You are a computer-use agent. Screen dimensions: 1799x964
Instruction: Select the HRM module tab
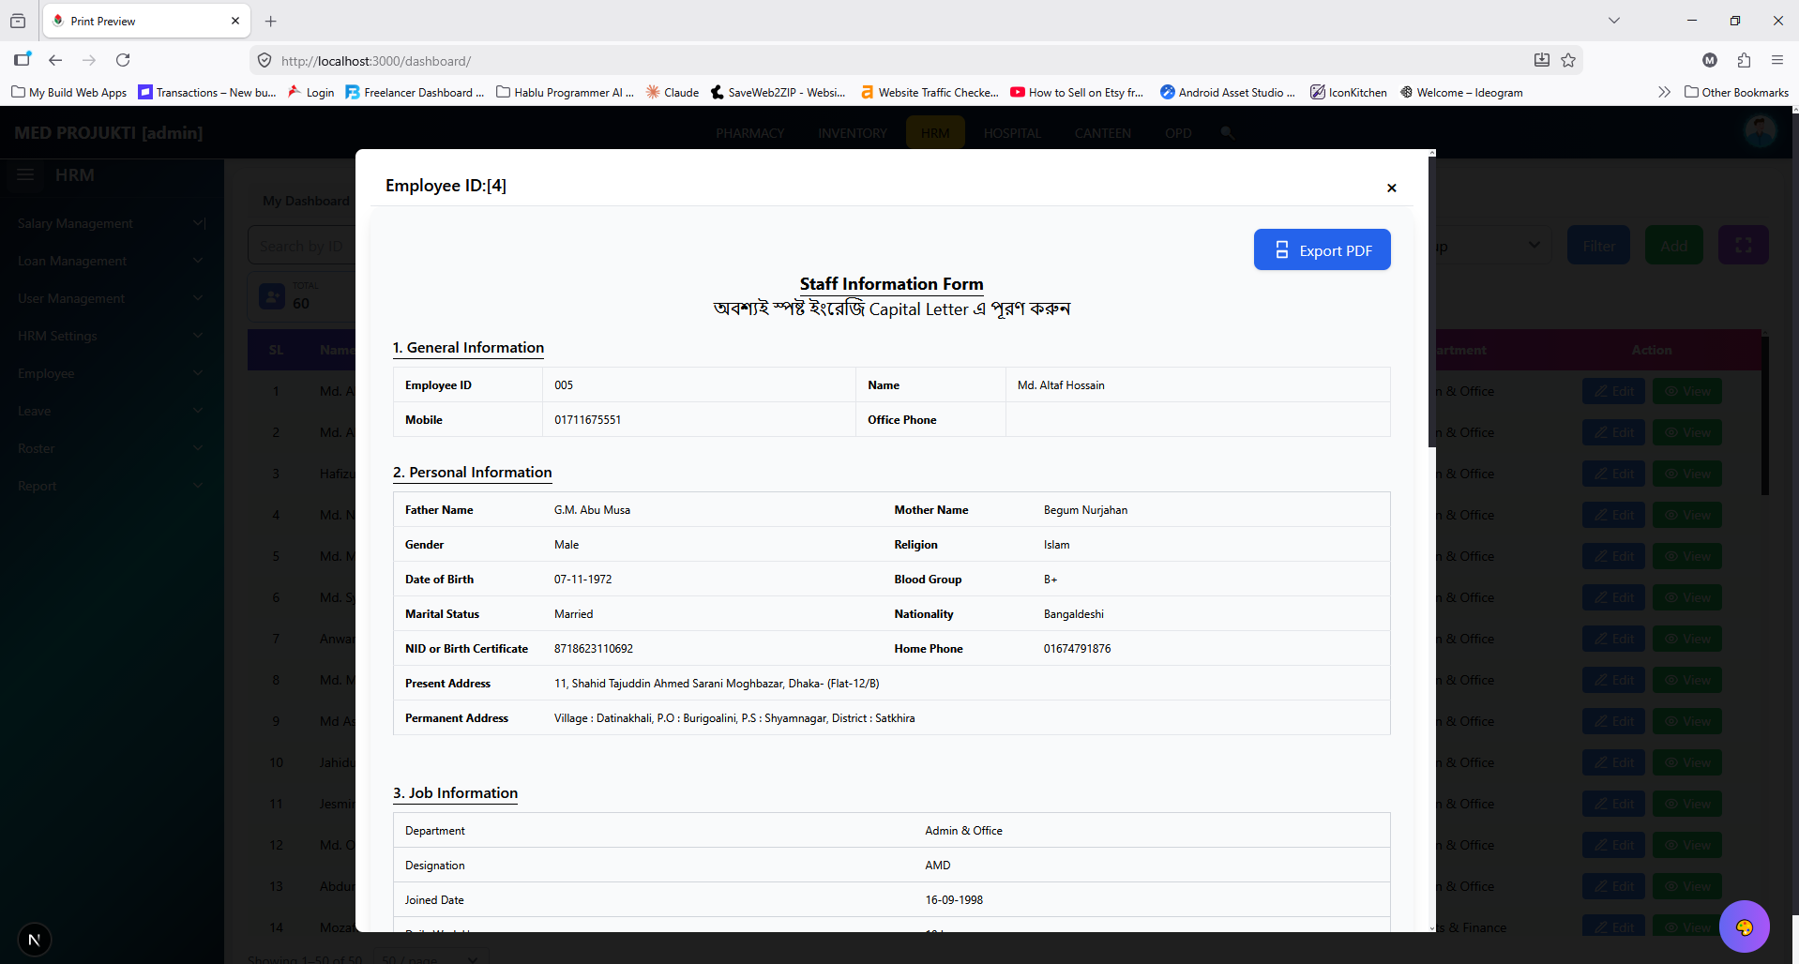coord(935,133)
